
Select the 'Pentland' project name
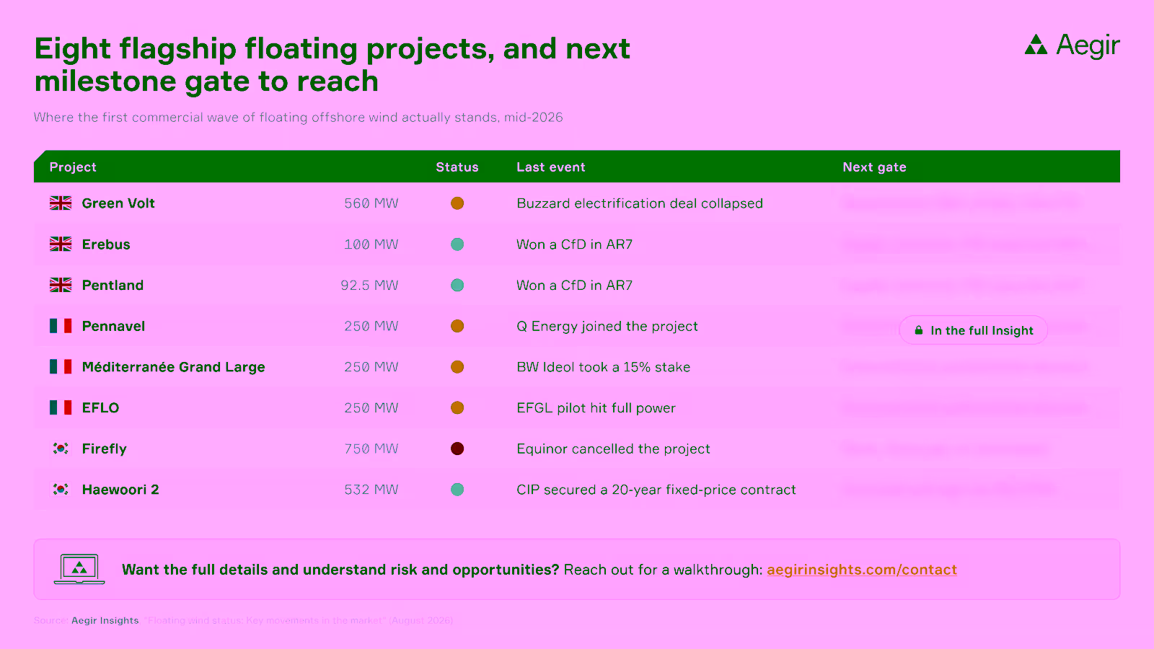[113, 285]
